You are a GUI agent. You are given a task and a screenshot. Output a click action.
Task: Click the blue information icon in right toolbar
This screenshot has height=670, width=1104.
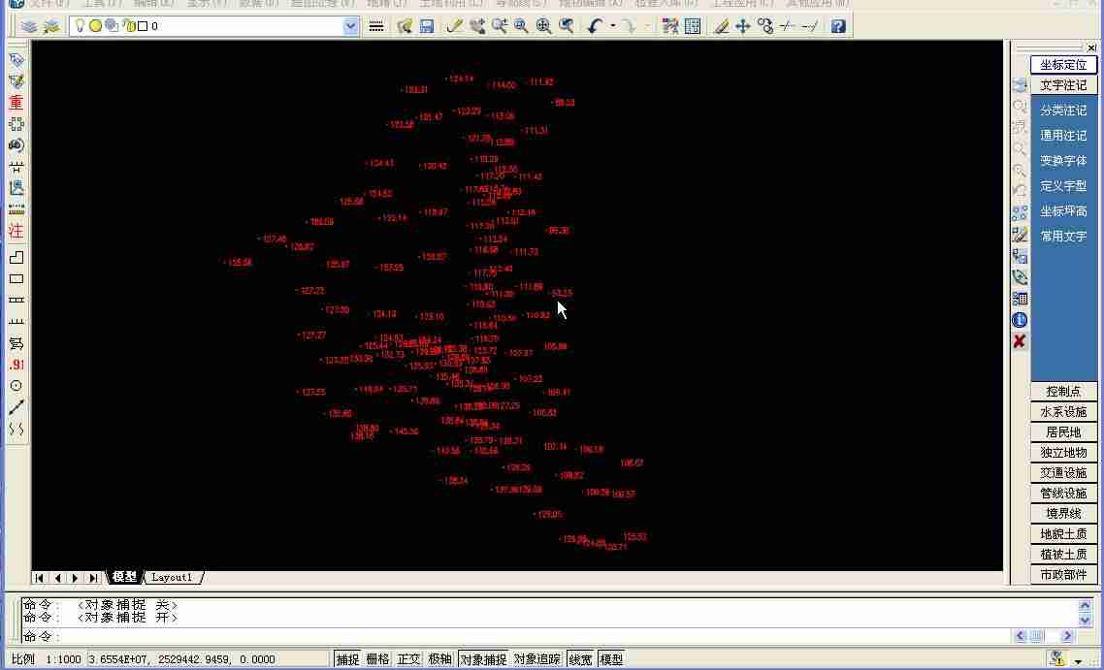pyautogui.click(x=1019, y=320)
